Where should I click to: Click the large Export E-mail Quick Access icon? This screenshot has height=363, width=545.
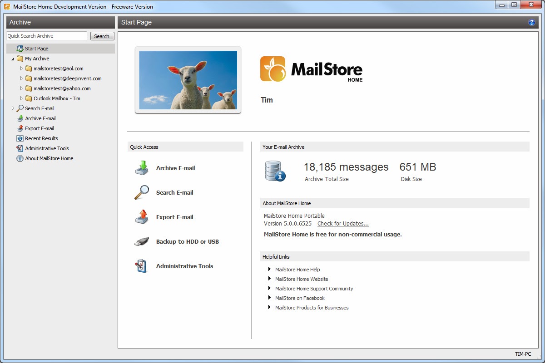click(x=142, y=217)
